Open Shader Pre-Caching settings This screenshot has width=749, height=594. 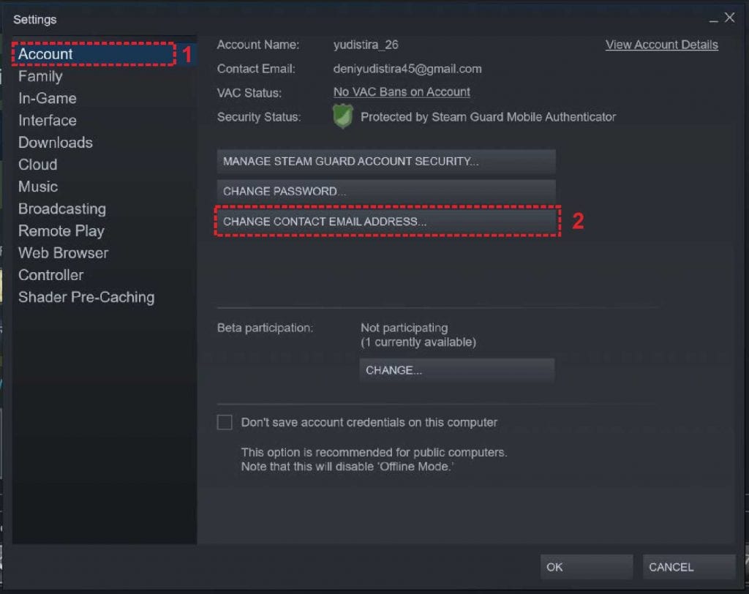click(86, 297)
